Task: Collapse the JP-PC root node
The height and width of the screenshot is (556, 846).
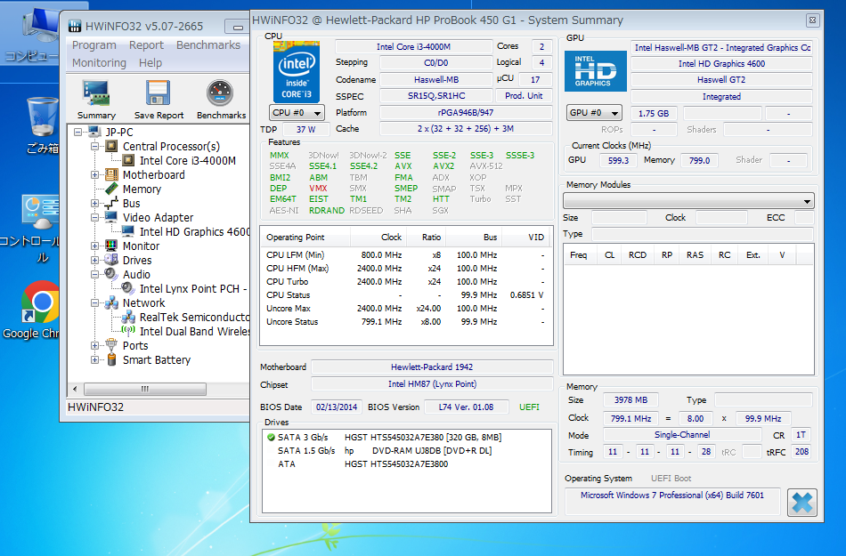Action: [x=78, y=132]
